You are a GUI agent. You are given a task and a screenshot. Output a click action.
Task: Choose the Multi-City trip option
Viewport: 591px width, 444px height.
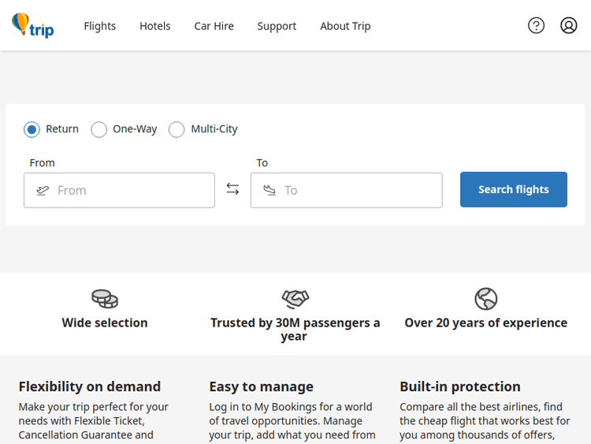pos(177,129)
